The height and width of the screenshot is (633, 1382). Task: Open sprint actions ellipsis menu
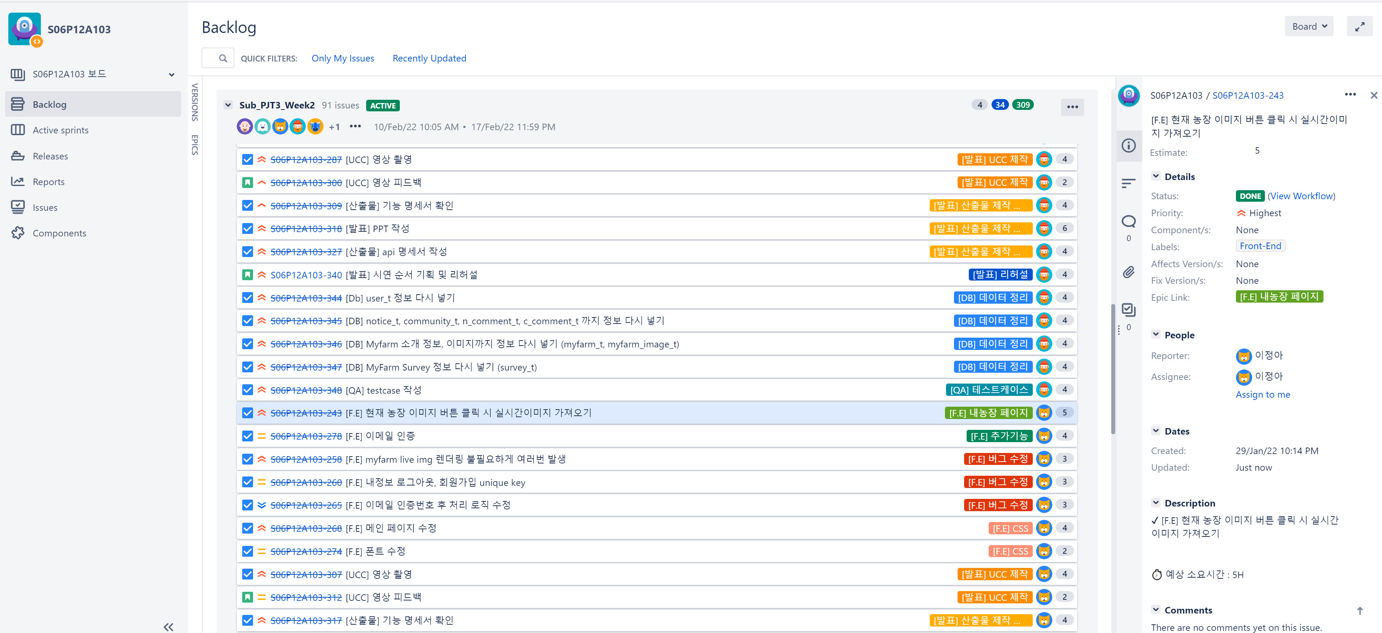pos(1072,107)
